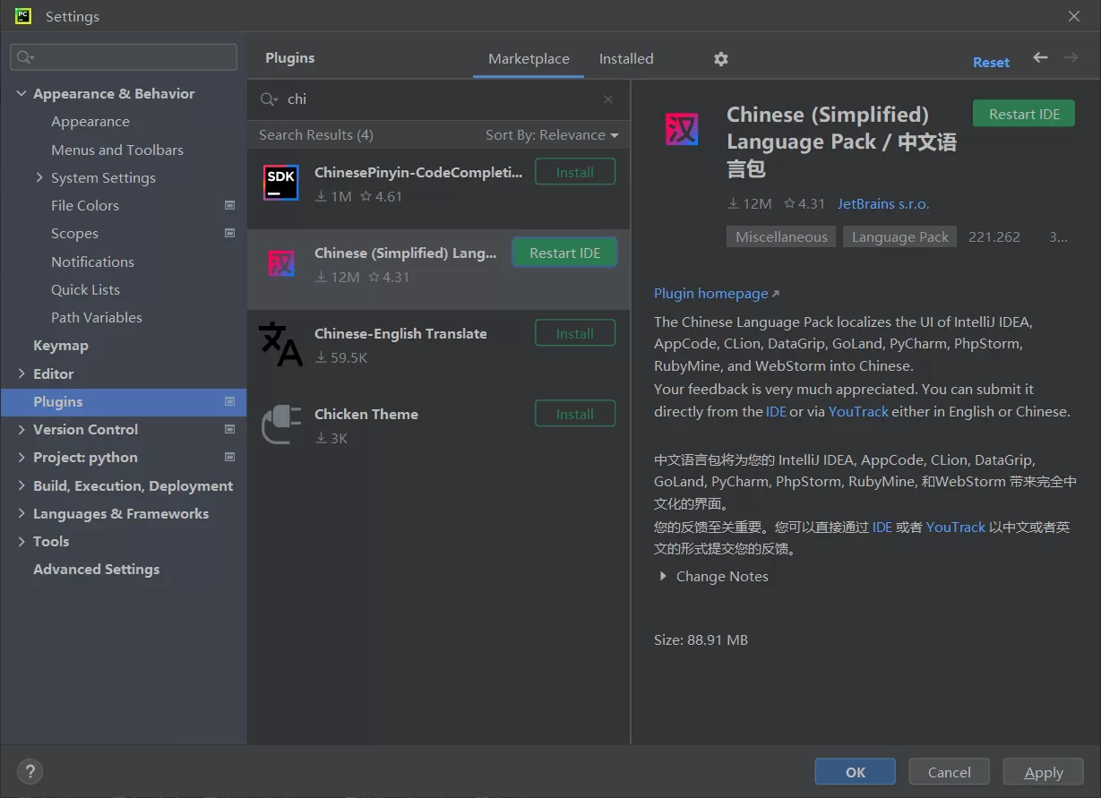Click the back navigation arrow
1101x798 pixels.
(1039, 57)
